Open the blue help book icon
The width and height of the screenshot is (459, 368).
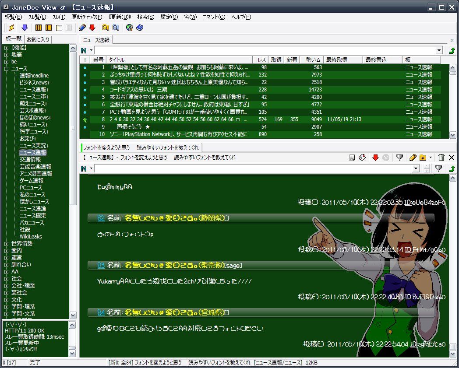point(140,28)
